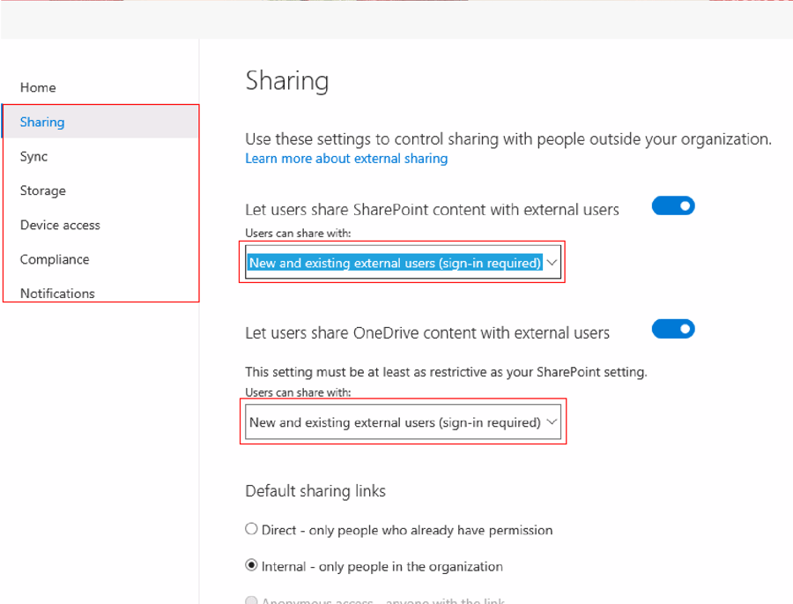The image size is (793, 604).
Task: Disable sharing SharePoint content with external users
Action: [x=673, y=205]
